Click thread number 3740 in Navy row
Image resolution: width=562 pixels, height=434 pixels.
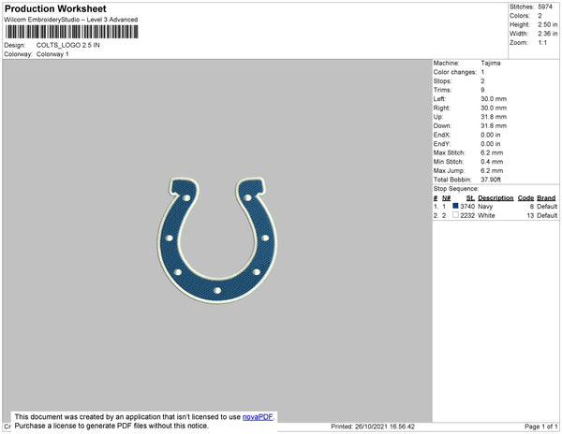click(x=467, y=207)
